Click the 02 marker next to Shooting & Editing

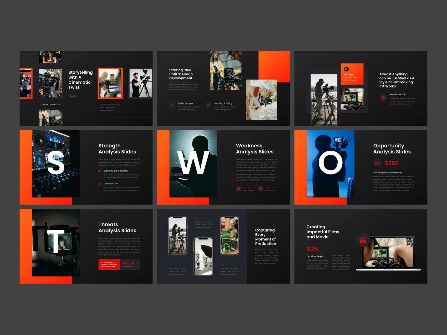pos(209,105)
